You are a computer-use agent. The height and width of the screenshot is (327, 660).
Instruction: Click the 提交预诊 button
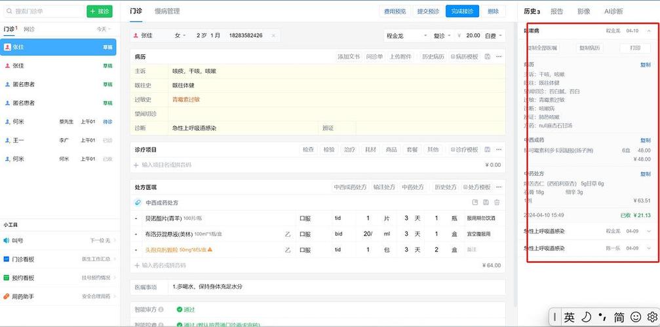pyautogui.click(x=428, y=11)
